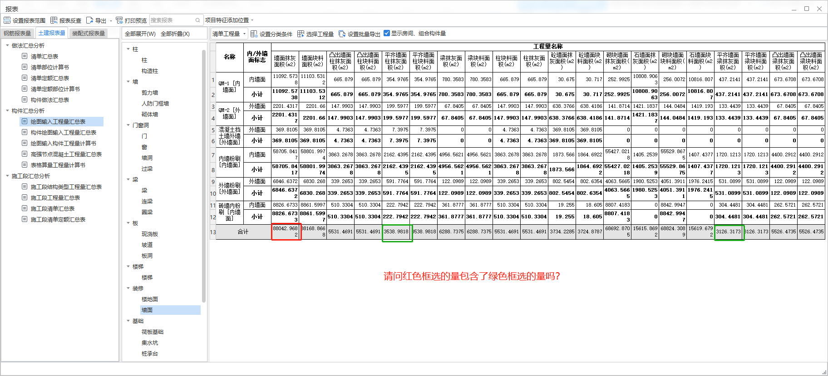Click the 打印预览 button label
This screenshot has height=376, width=828.
[x=136, y=20]
